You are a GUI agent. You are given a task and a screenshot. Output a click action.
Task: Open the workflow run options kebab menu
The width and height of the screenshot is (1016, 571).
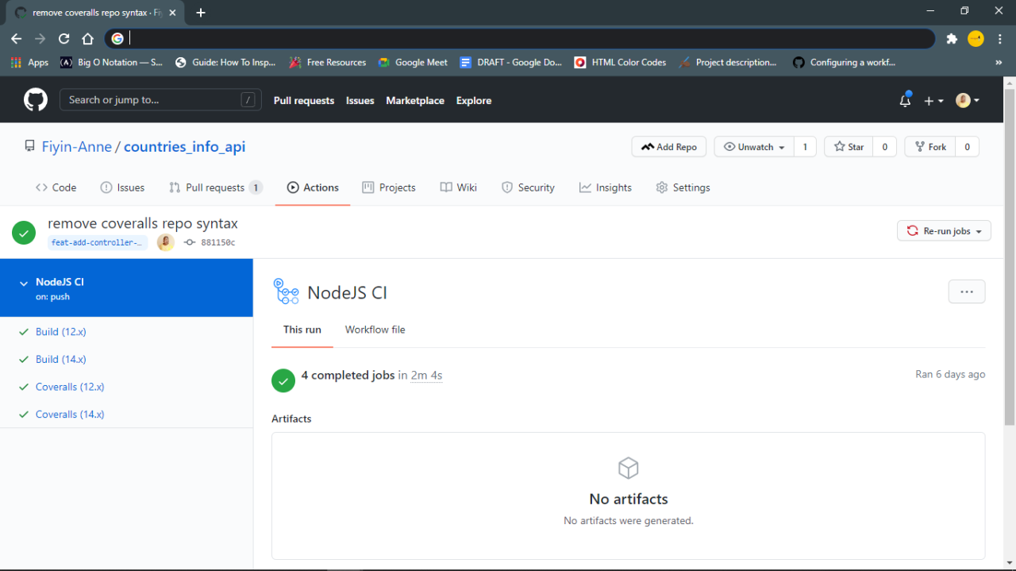click(966, 291)
